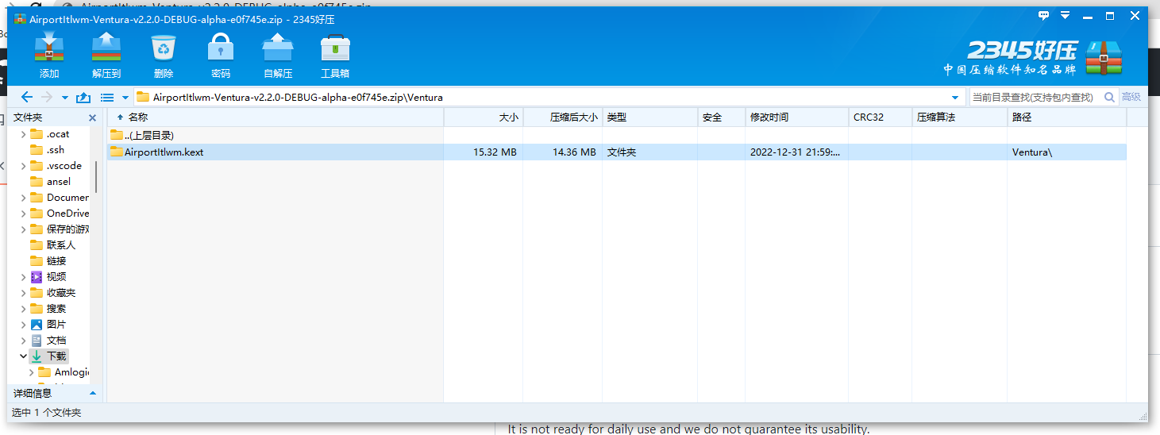Open the 工具箱 (Toolbox) icon
1160x435 pixels.
334,54
